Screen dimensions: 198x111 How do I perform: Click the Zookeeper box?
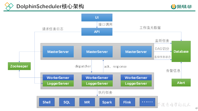point(19,66)
